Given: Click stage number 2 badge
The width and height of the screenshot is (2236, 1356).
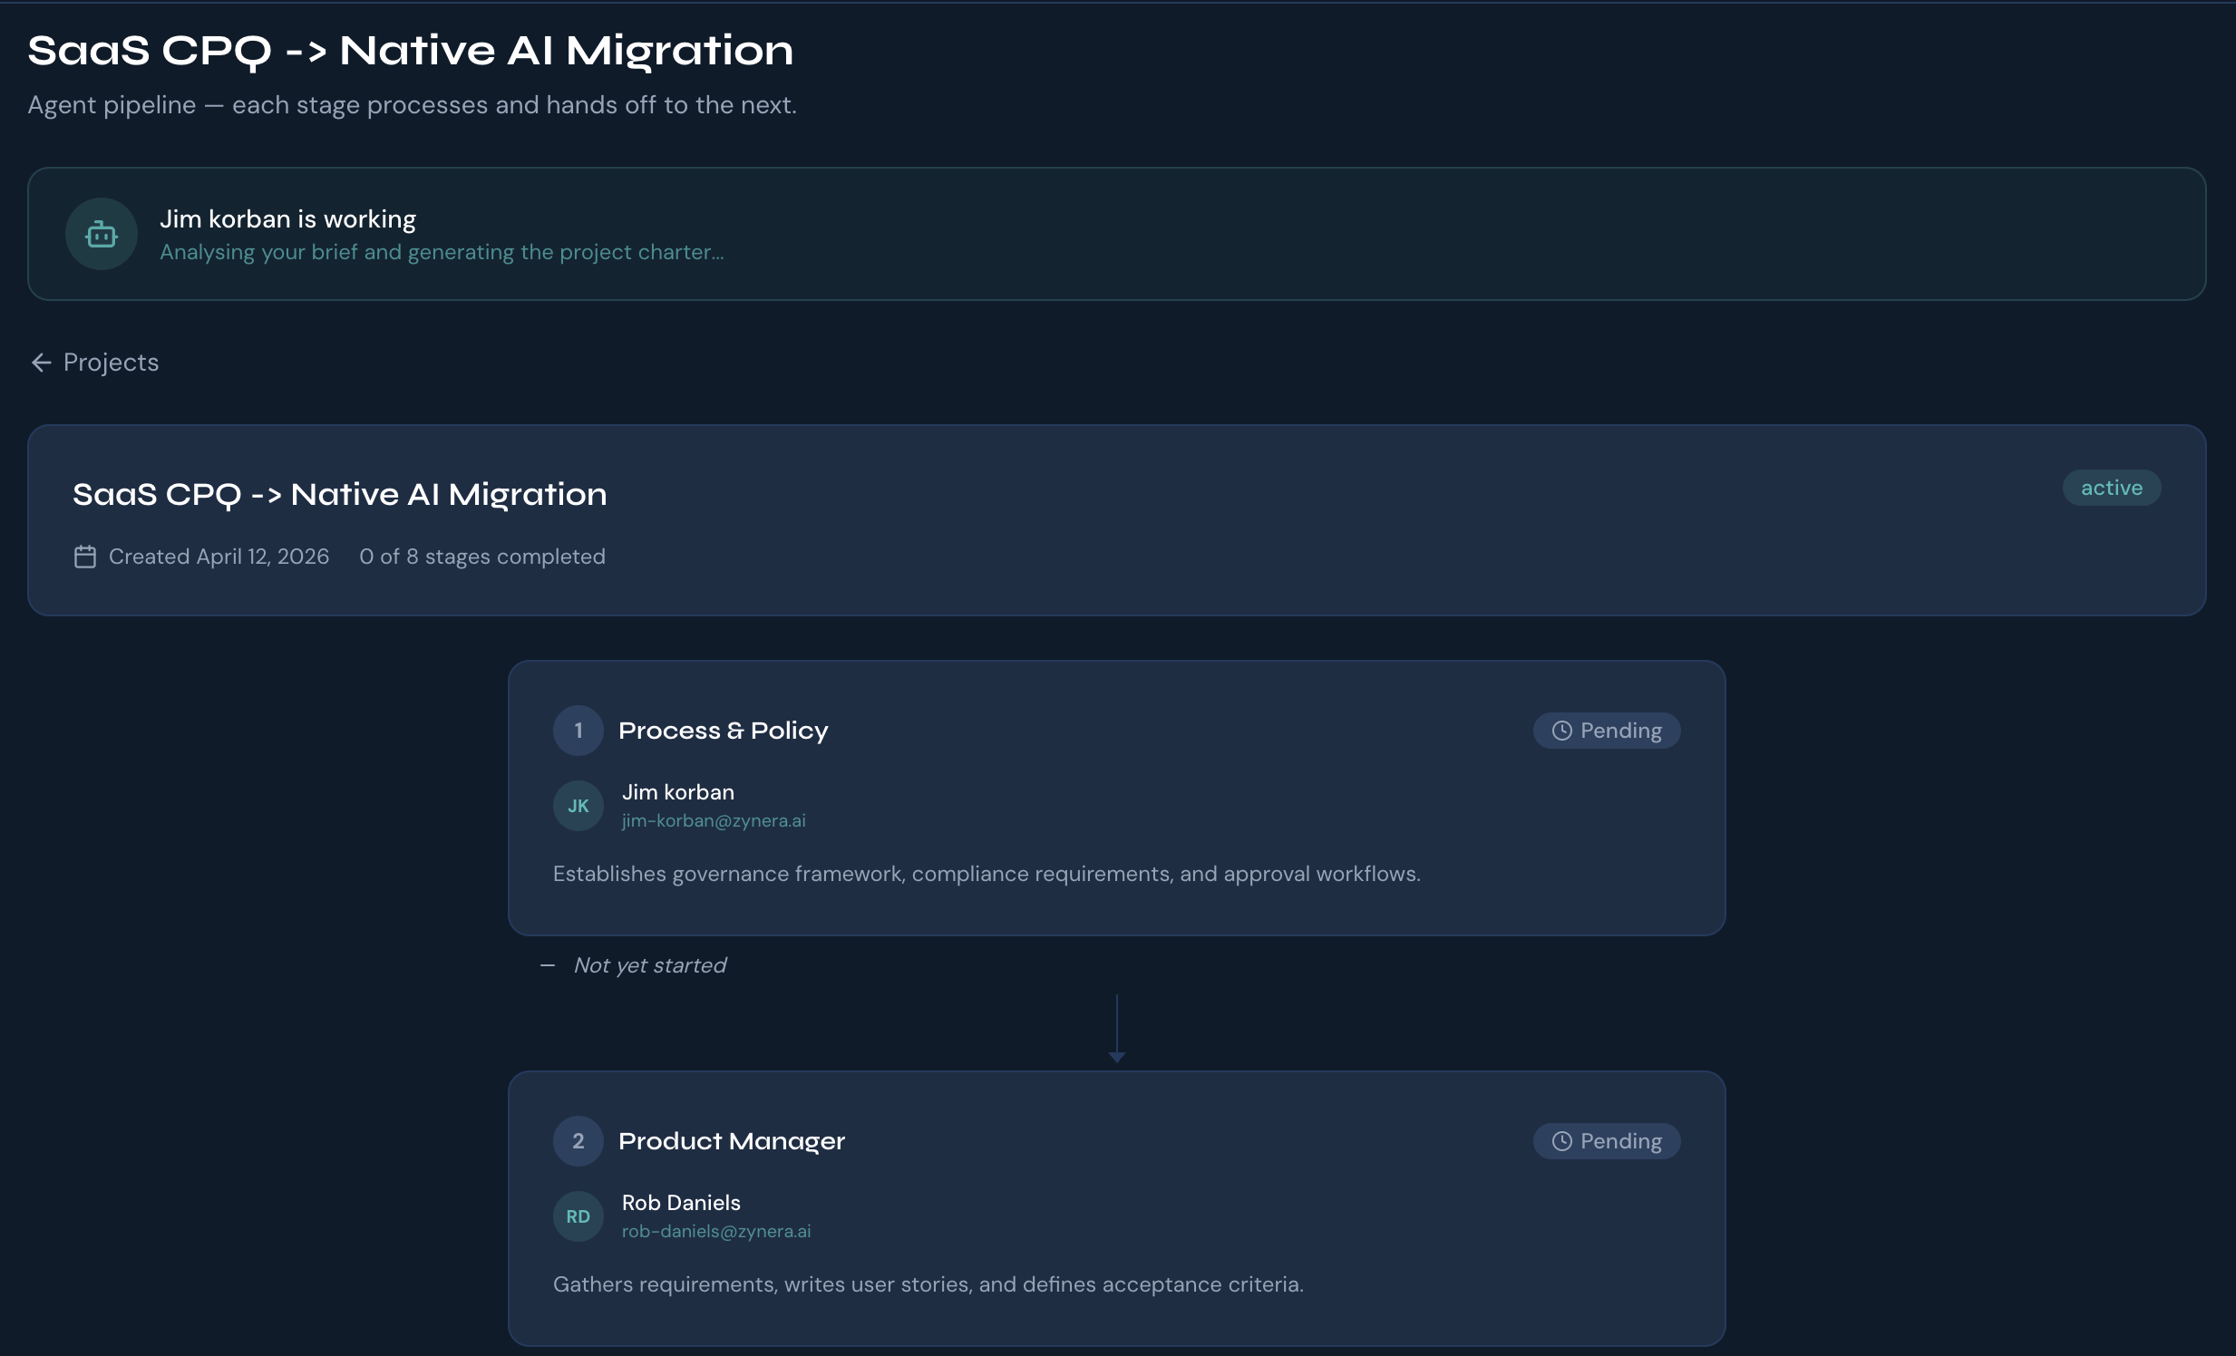Looking at the screenshot, I should point(578,1141).
